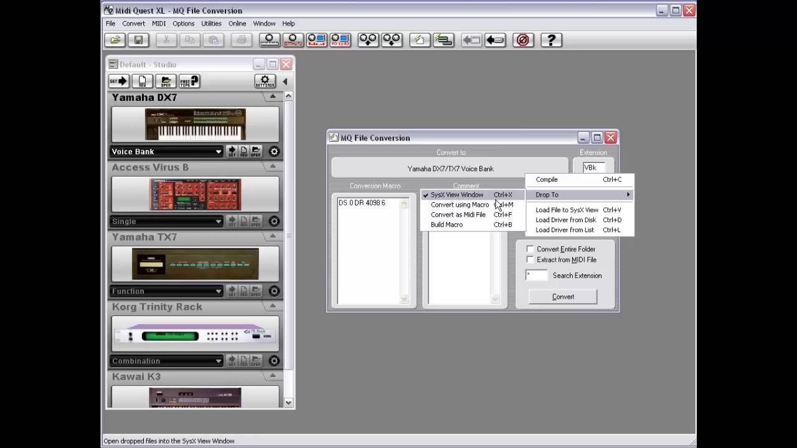
Task: Choose Convert as Midi File
Action: (472, 215)
